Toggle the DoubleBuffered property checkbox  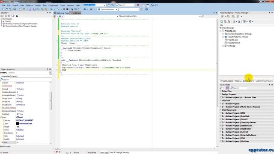click(18, 95)
